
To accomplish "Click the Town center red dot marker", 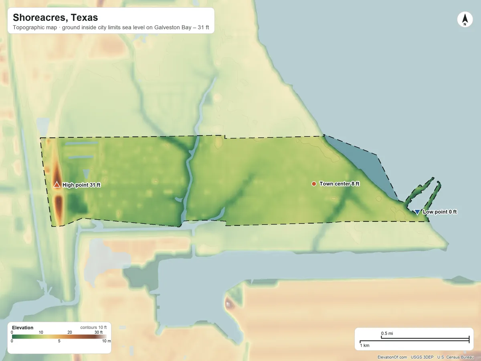I will click(x=314, y=184).
